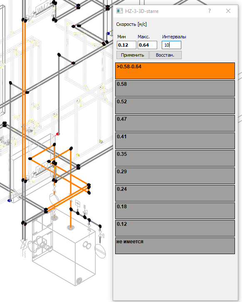Viewport: 242px width, 302px height.
Task: Click the upper WMZ heat meter symbol
Action: pyautogui.click(x=43, y=9)
